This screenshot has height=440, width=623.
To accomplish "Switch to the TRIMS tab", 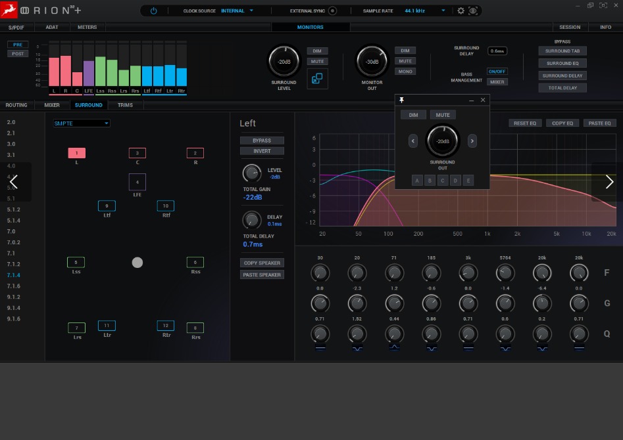I will (x=125, y=105).
